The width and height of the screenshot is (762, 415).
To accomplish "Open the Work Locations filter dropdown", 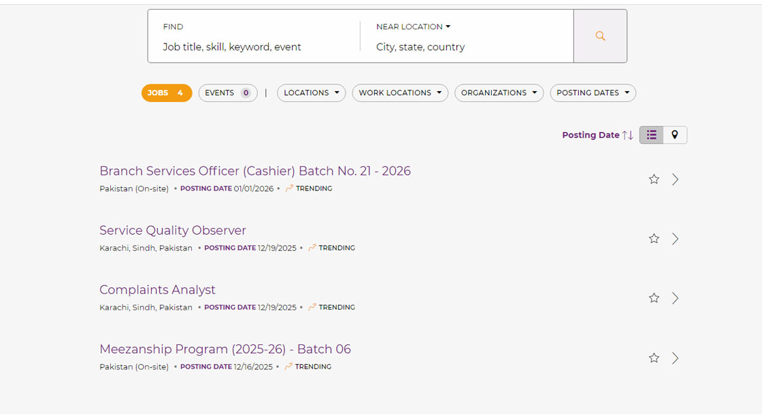I will 399,93.
